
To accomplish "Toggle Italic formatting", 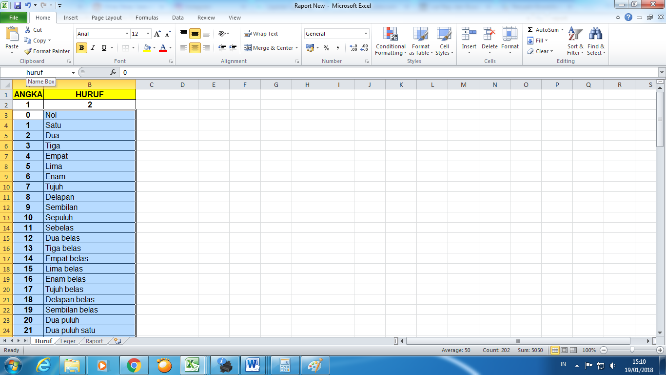I will tap(93, 48).
